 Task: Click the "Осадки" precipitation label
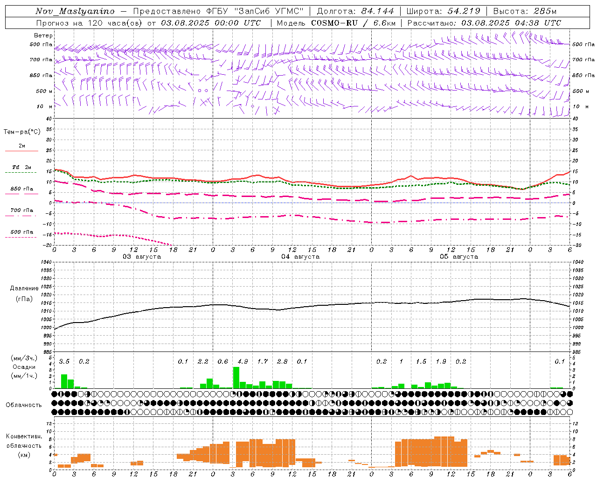[24, 367]
